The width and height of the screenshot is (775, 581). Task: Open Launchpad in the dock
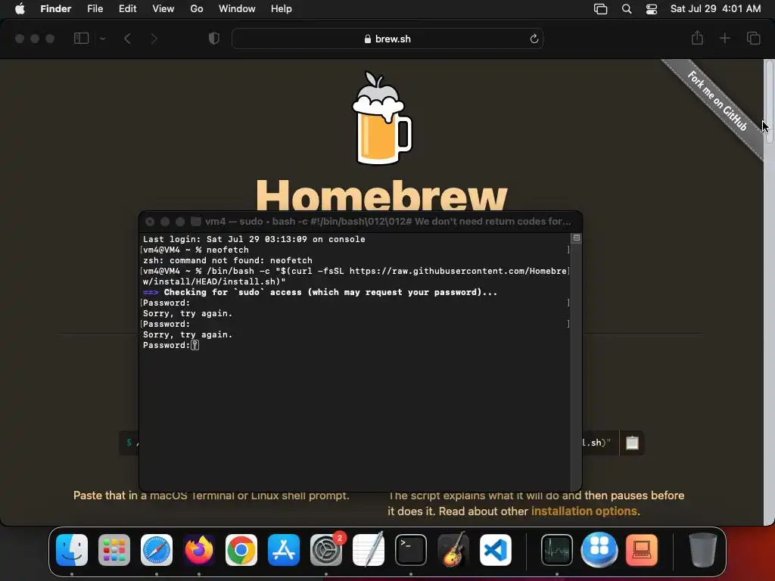[x=114, y=549]
